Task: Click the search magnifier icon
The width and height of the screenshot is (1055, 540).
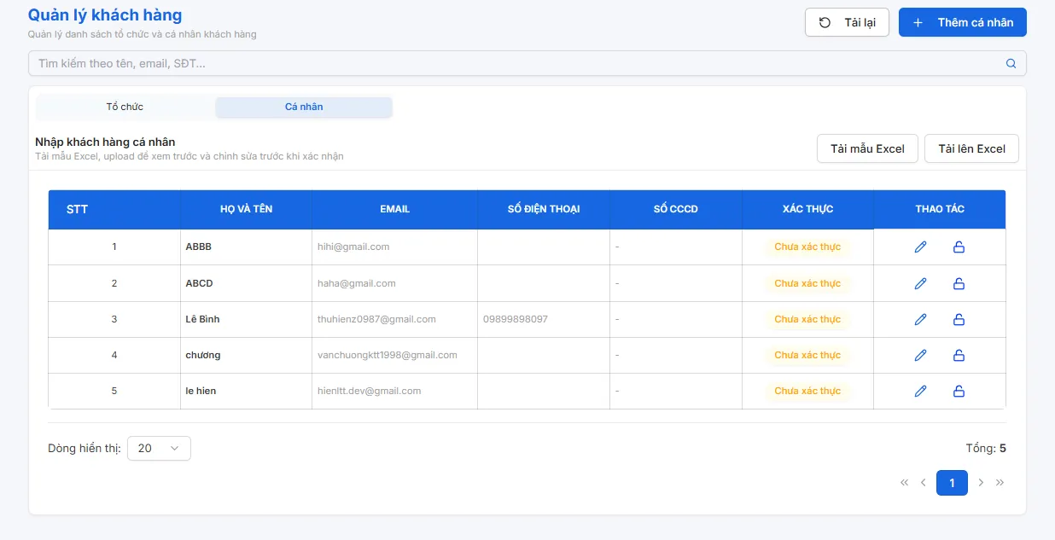Action: pyautogui.click(x=1011, y=63)
